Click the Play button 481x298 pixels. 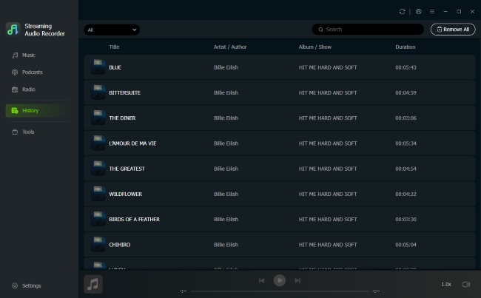click(x=280, y=280)
